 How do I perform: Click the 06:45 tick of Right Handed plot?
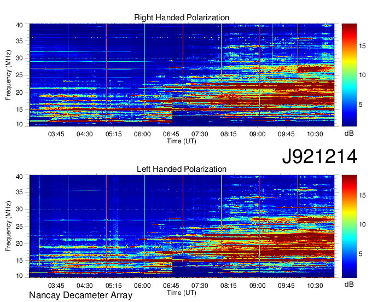point(171,134)
